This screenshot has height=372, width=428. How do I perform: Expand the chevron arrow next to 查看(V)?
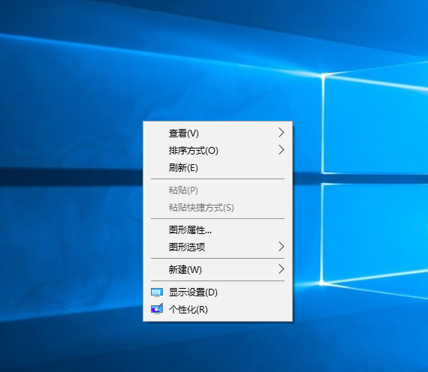pos(281,133)
